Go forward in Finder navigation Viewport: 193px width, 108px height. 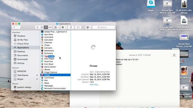[18, 27]
